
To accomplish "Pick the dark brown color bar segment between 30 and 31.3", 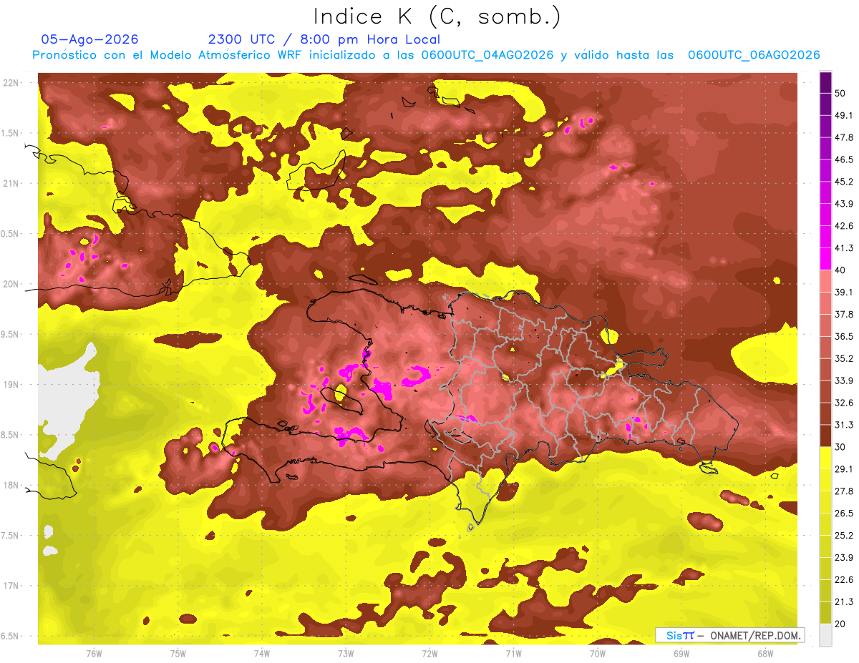I will (825, 436).
